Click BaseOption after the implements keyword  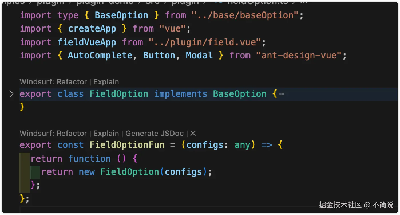(239, 94)
